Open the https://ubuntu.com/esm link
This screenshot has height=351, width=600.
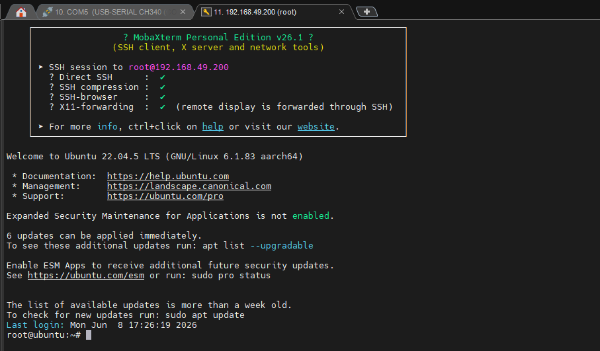pyautogui.click(x=86, y=276)
